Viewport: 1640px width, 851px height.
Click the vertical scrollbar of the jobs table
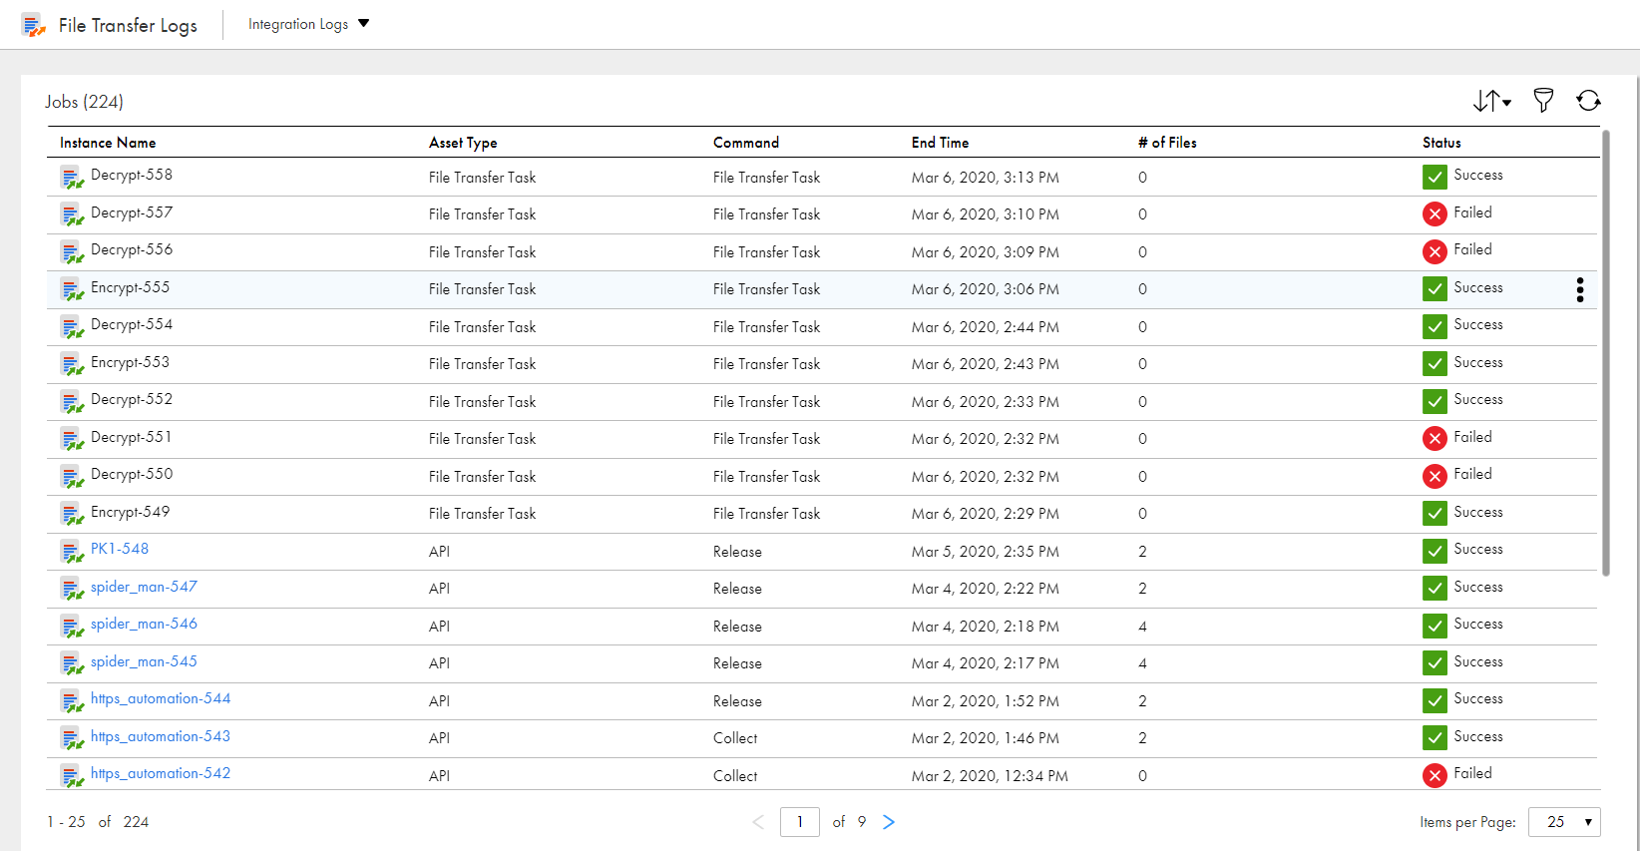(1606, 353)
